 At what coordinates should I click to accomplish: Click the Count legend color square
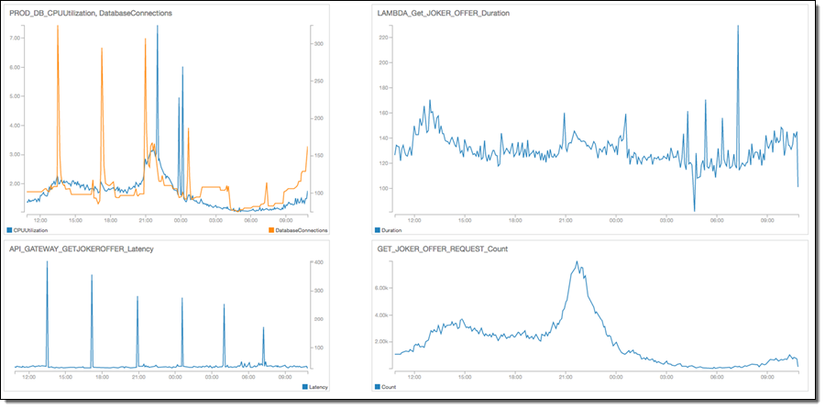(x=379, y=387)
